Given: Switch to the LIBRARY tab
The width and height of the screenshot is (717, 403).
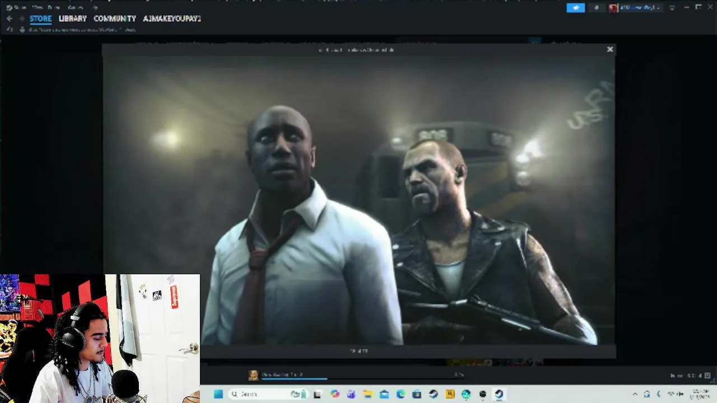Looking at the screenshot, I should (x=73, y=18).
